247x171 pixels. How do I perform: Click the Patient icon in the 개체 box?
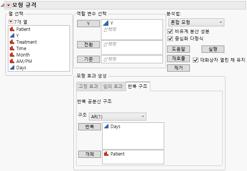[107, 154]
